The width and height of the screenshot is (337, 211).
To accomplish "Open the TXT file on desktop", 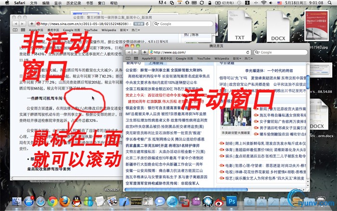I will point(239,26).
